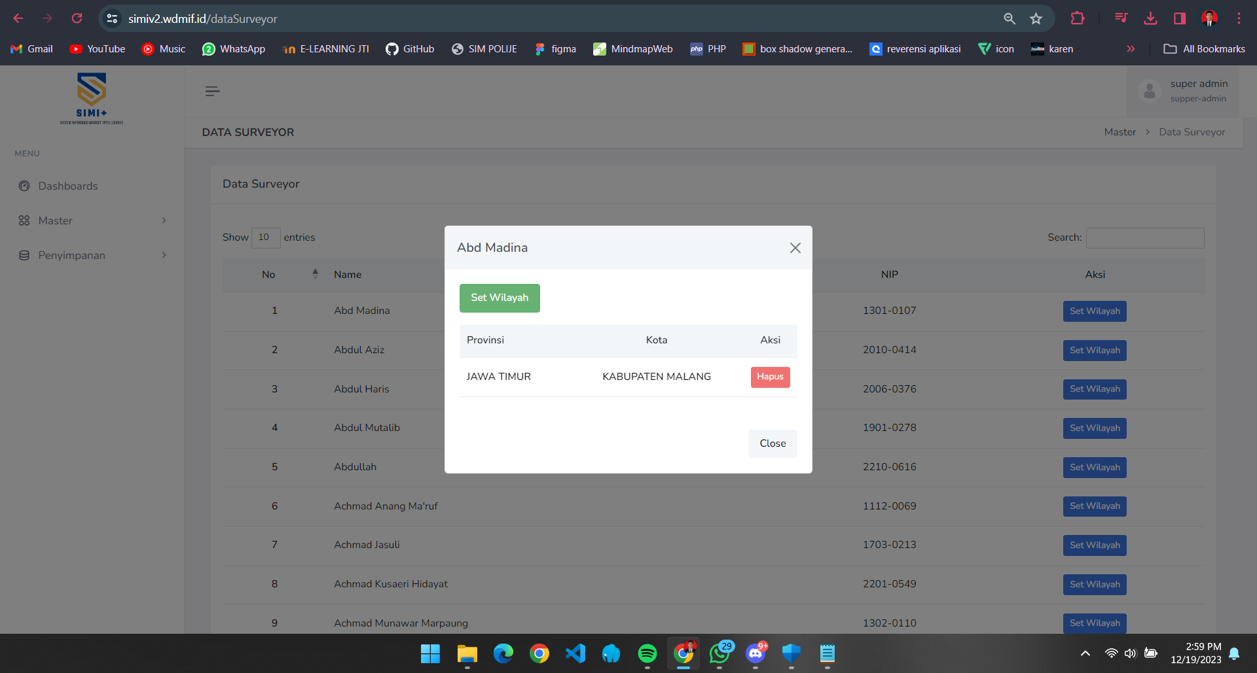
Task: Open Spotify from the taskbar
Action: [x=647, y=653]
